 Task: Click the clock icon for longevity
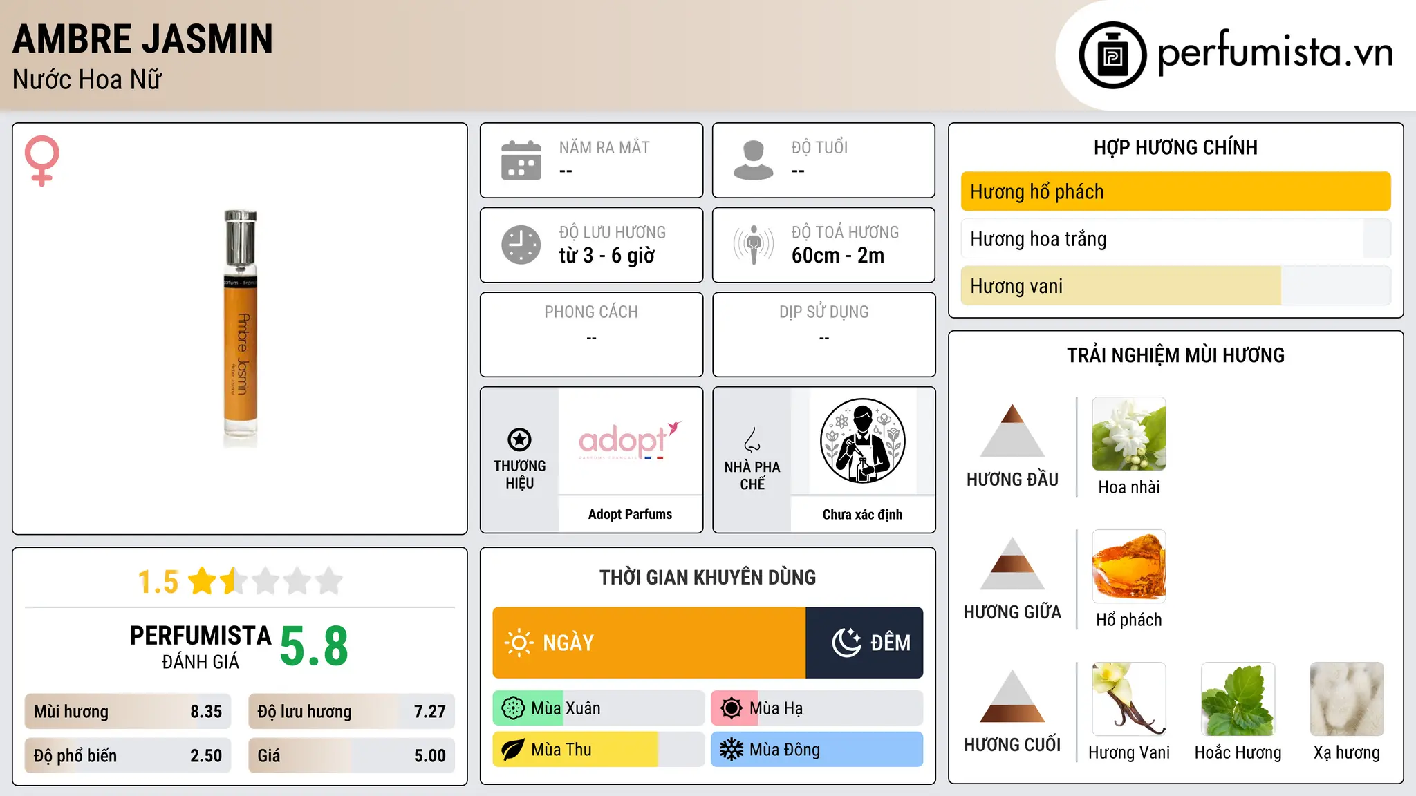click(x=521, y=245)
